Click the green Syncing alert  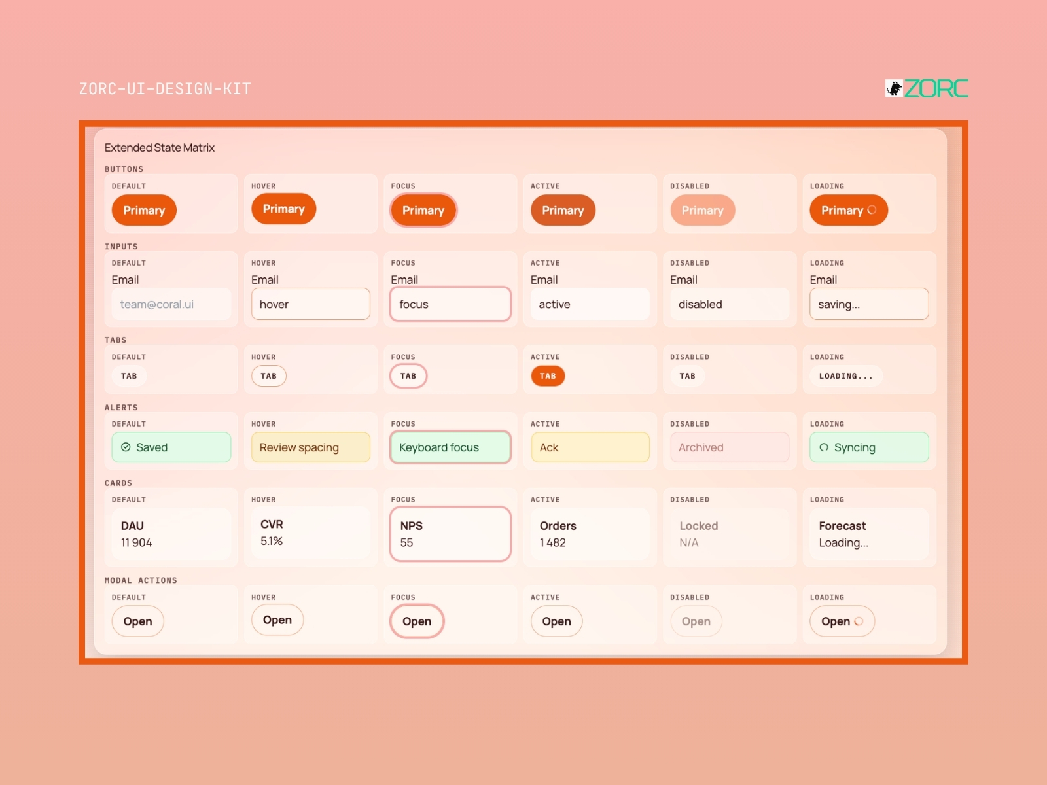(869, 447)
